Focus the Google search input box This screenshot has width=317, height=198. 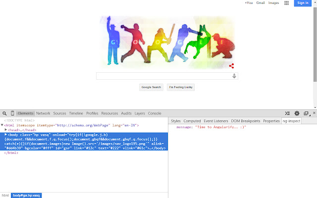click(163, 76)
